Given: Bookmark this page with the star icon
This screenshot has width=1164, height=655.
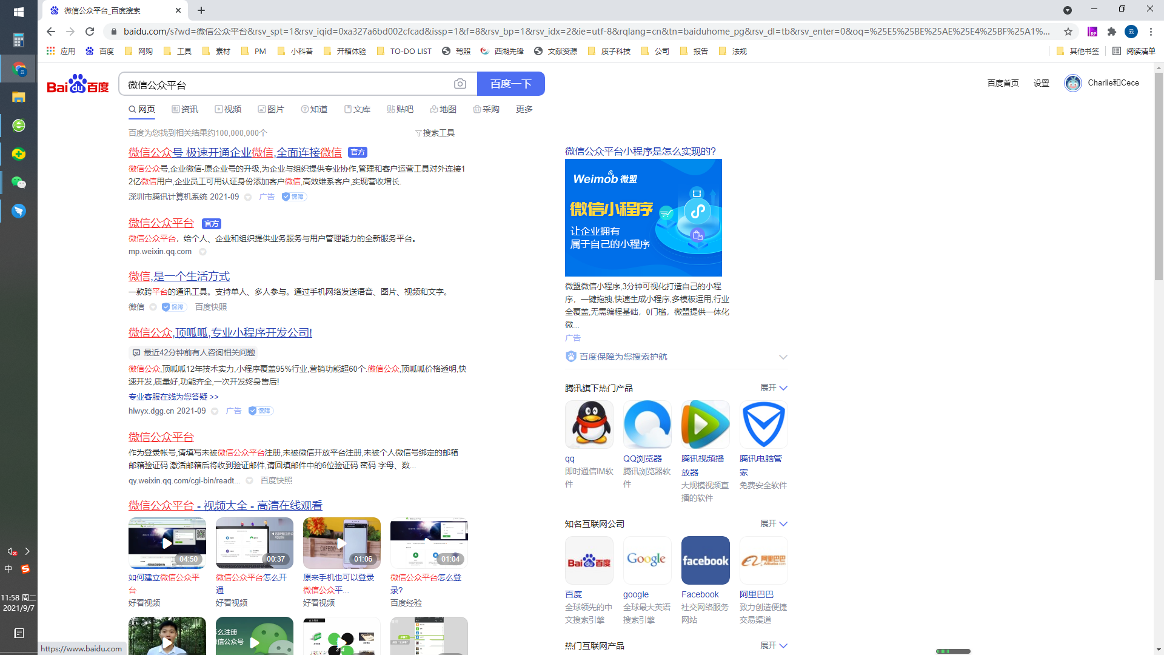Looking at the screenshot, I should pyautogui.click(x=1068, y=32).
